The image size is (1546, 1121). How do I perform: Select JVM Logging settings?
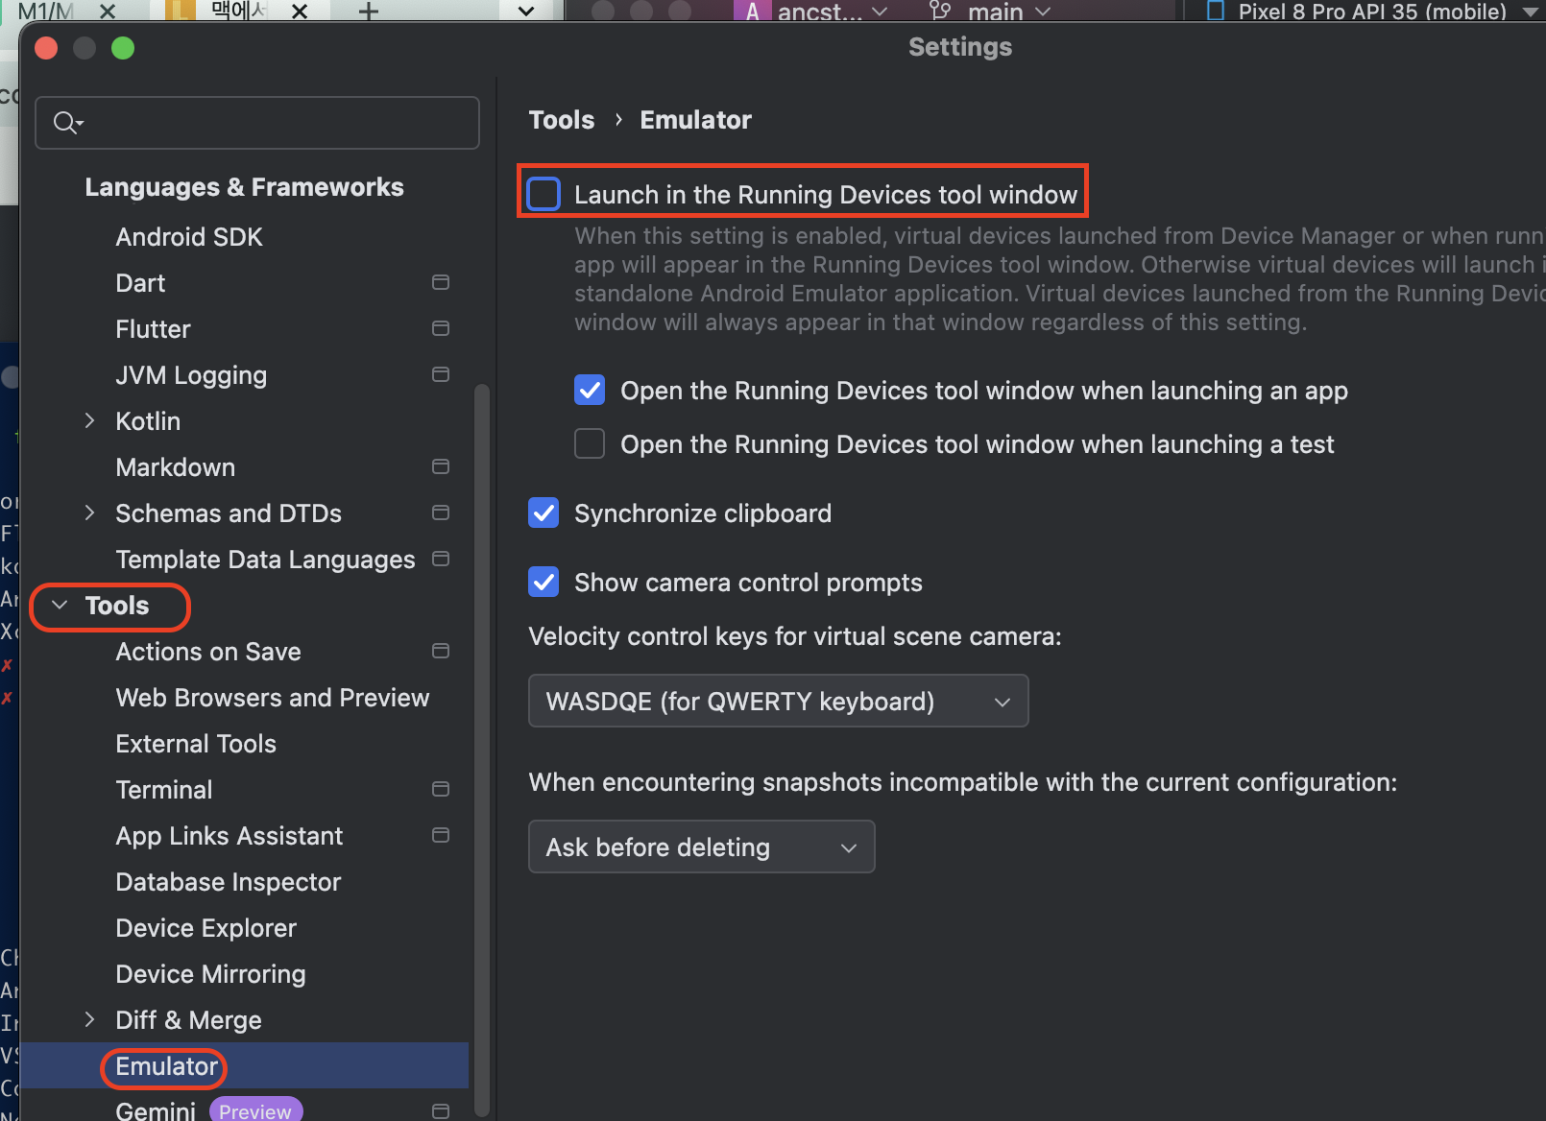click(191, 374)
